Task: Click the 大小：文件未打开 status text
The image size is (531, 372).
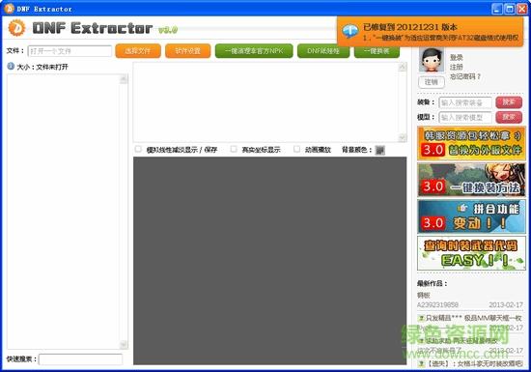Action: click(42, 67)
